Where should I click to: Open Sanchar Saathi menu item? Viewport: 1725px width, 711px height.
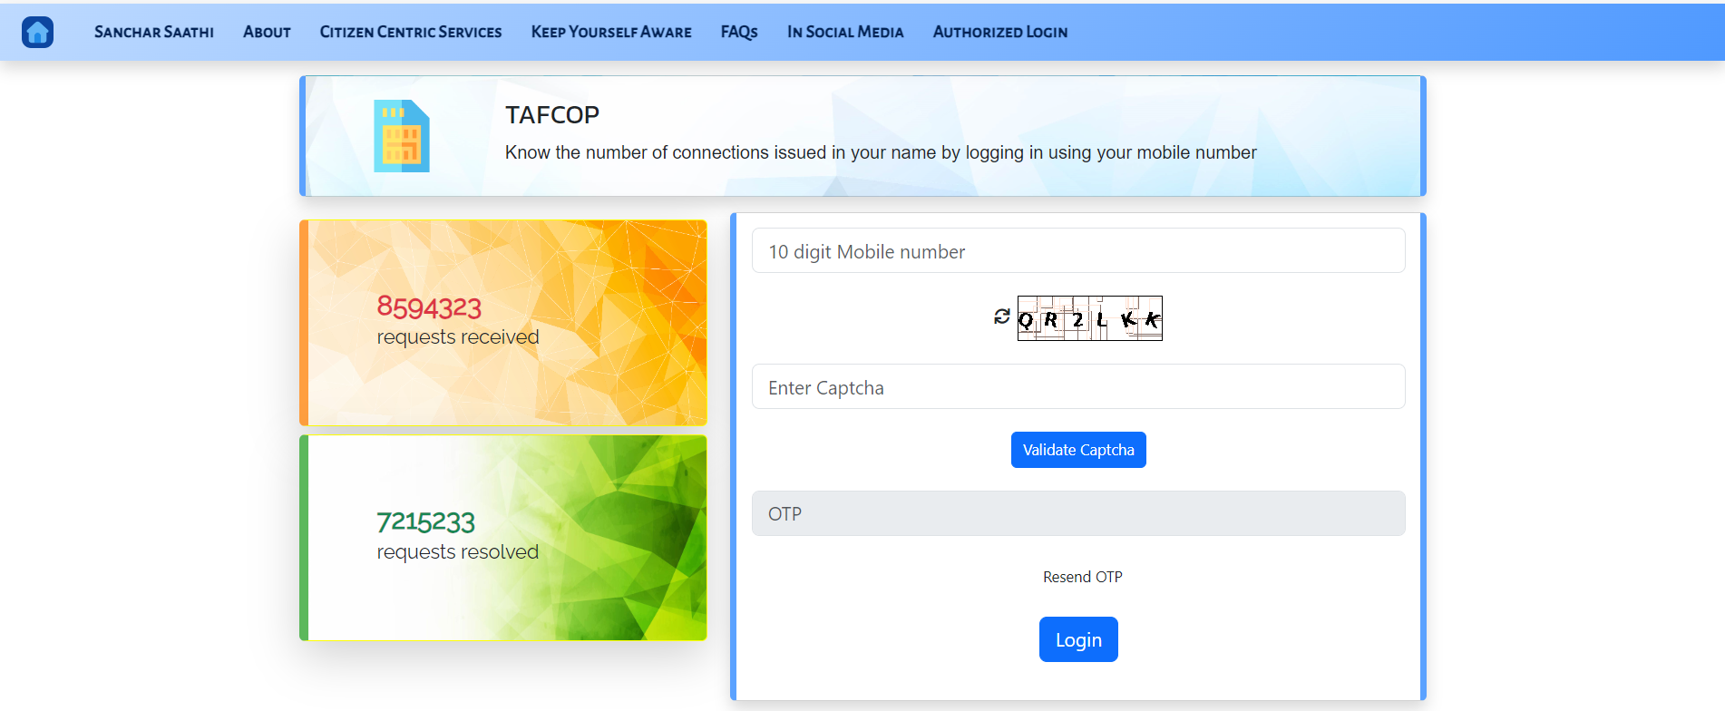click(x=153, y=32)
